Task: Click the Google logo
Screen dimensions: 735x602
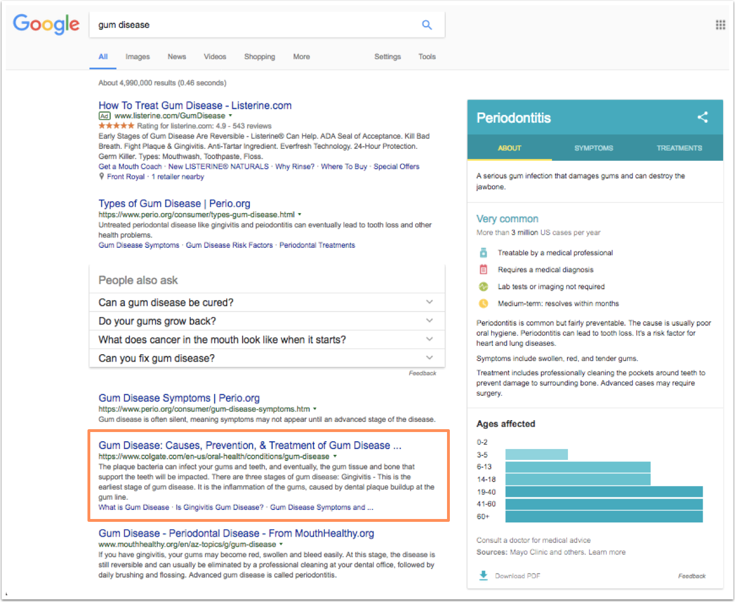Action: point(46,24)
